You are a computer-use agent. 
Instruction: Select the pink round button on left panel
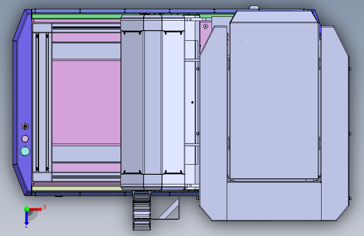[25, 139]
